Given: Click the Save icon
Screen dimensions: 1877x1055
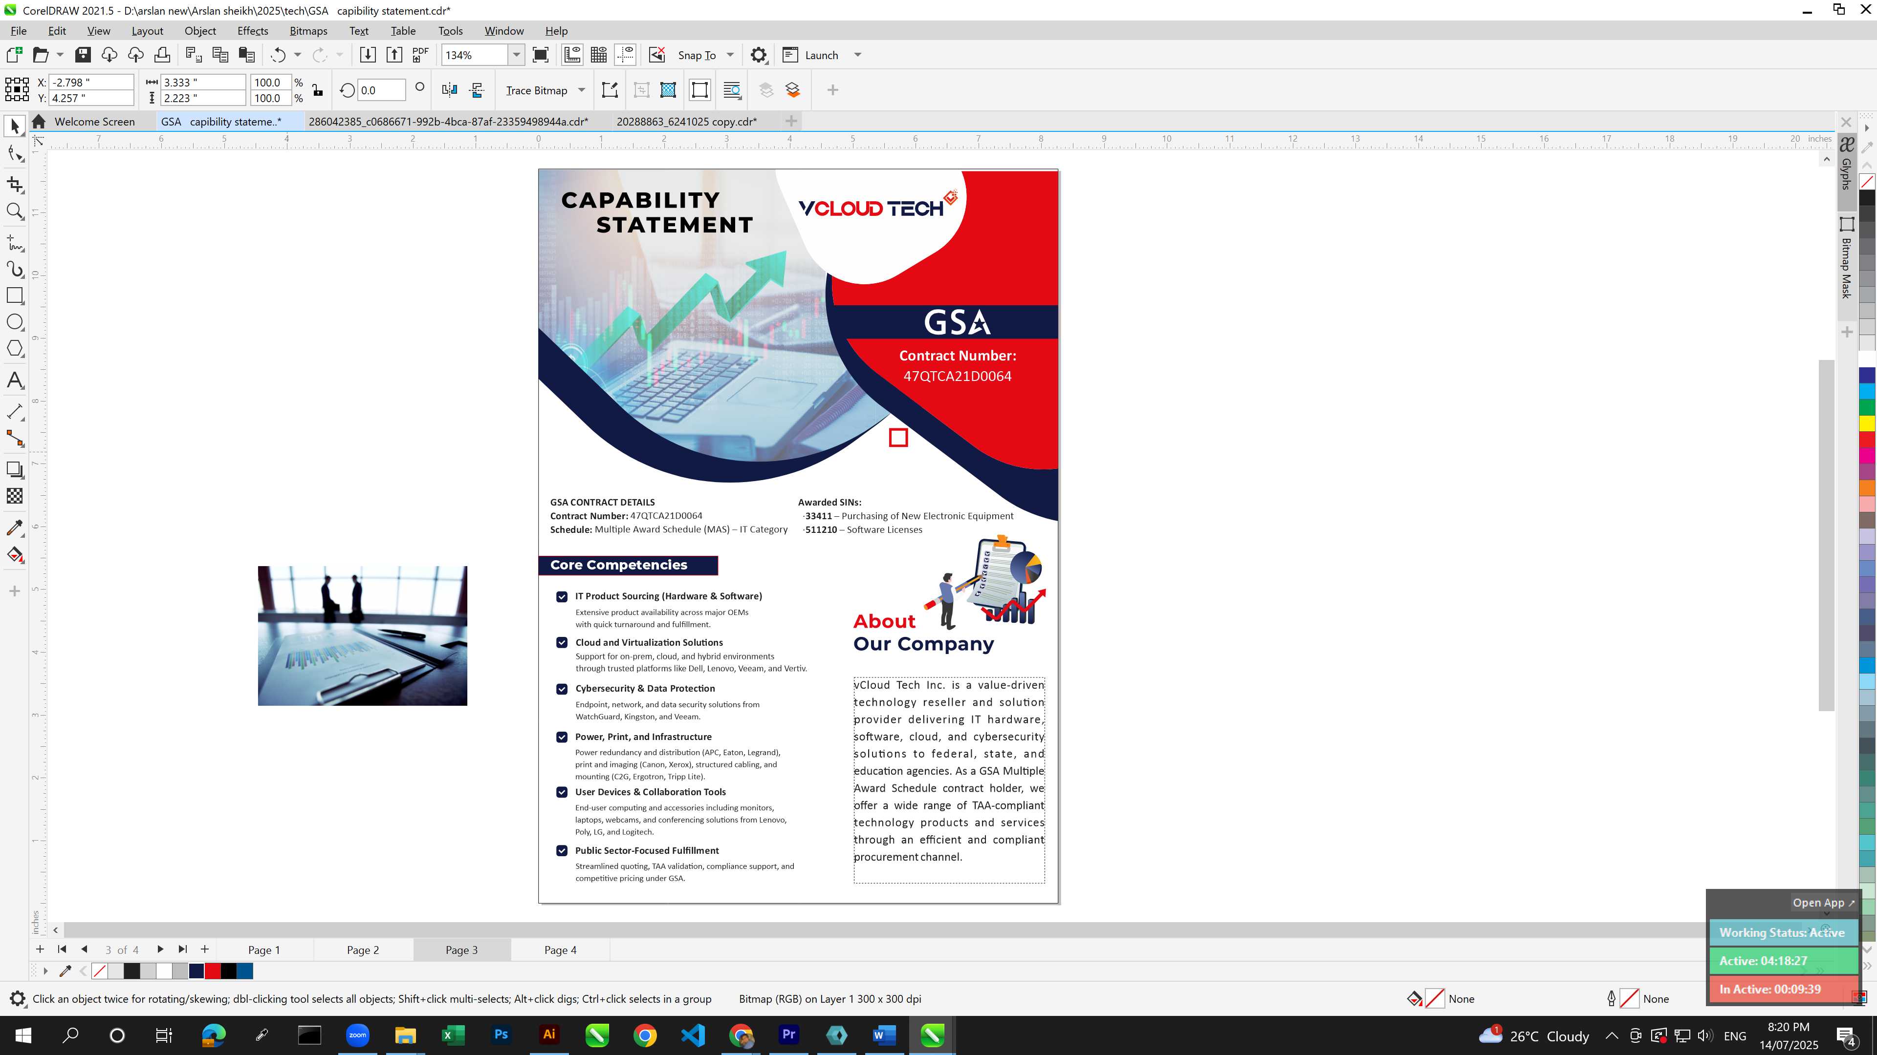Looking at the screenshot, I should coord(83,55).
